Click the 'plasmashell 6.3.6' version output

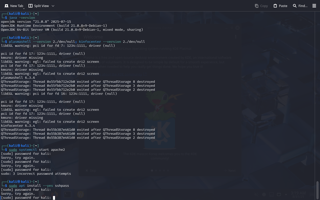click(18, 78)
